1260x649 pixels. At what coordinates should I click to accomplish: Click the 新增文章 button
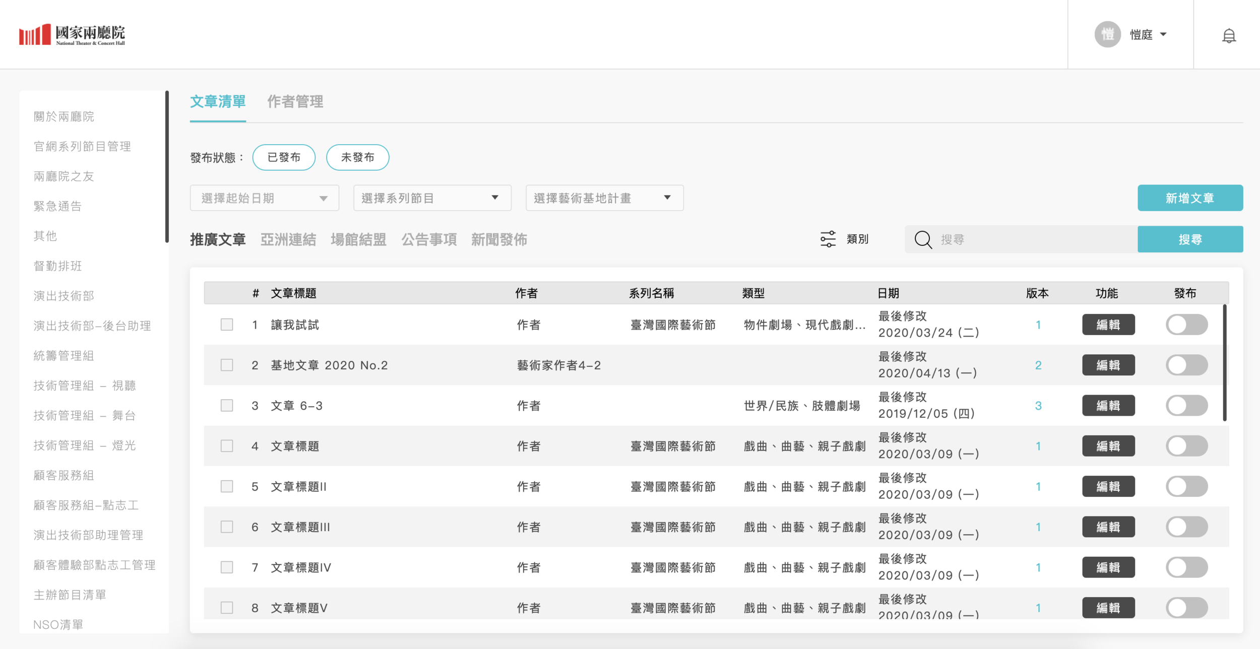pos(1189,198)
